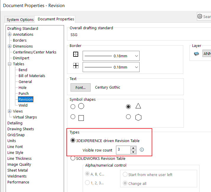The width and height of the screenshot is (211, 192).
Task: Increase visible row count with up arrow
Action: (133, 148)
